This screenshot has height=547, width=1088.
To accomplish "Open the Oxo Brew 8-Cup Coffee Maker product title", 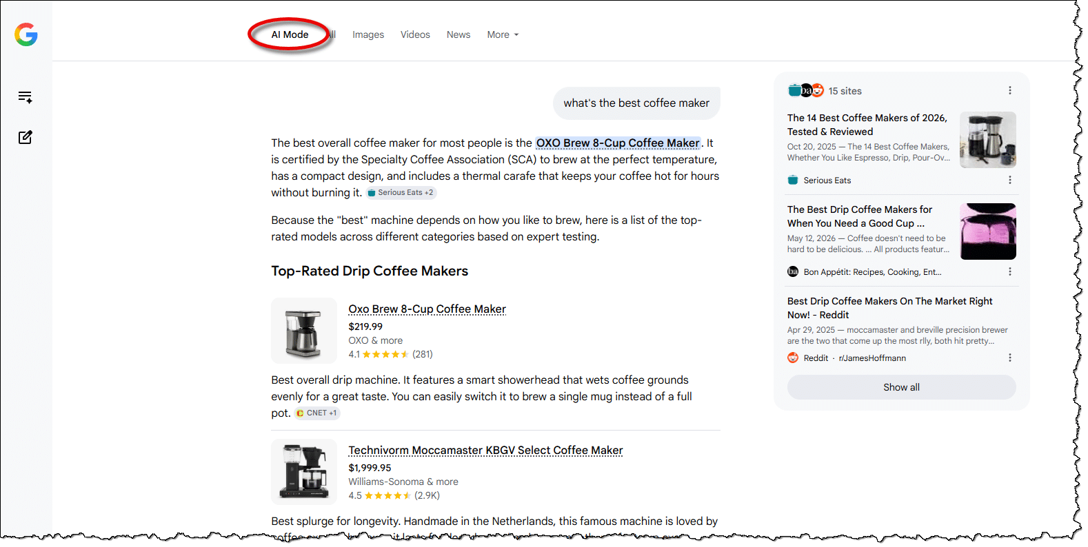I will click(x=427, y=309).
